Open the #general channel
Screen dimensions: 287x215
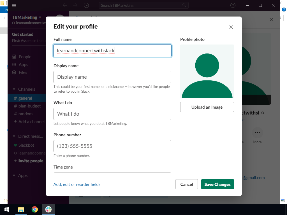click(27, 98)
